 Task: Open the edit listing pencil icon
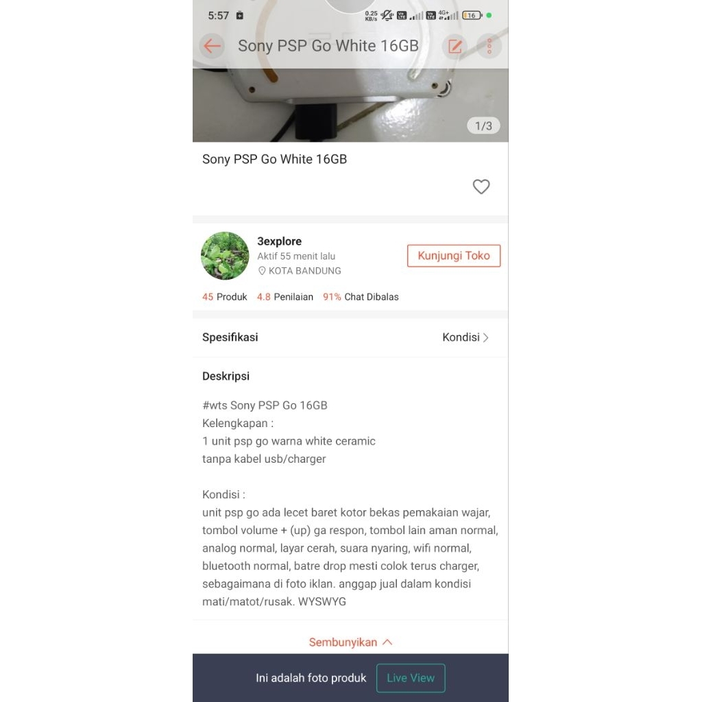point(455,46)
